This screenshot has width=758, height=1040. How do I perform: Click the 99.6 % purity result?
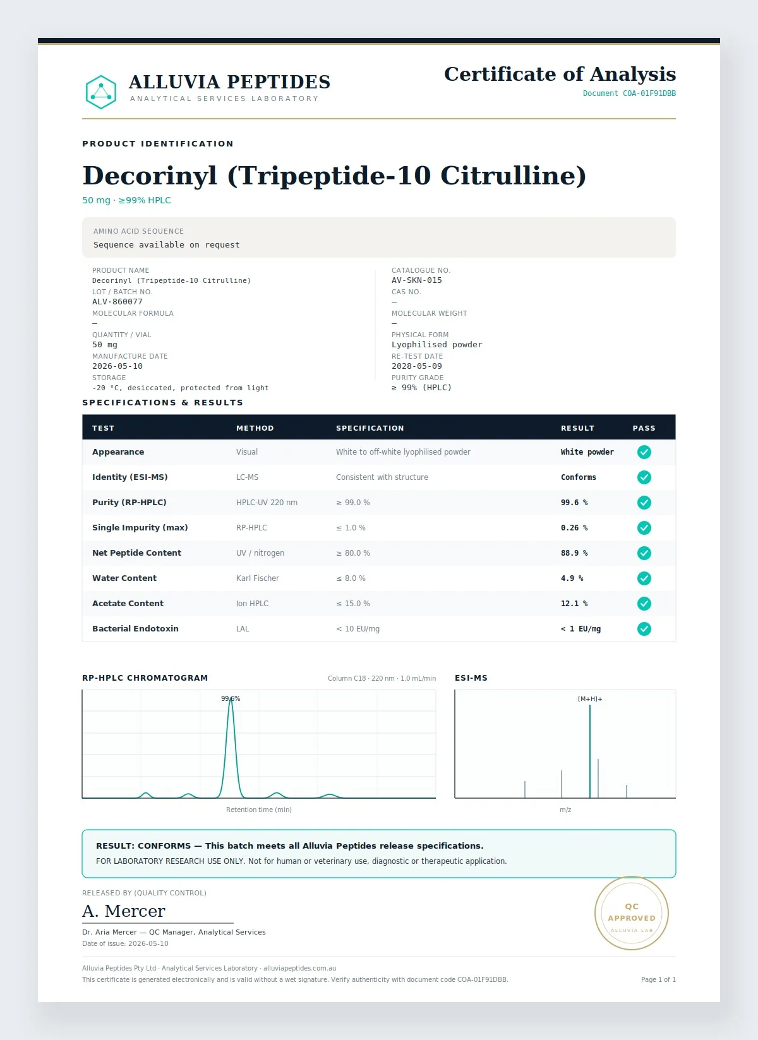pyautogui.click(x=574, y=503)
